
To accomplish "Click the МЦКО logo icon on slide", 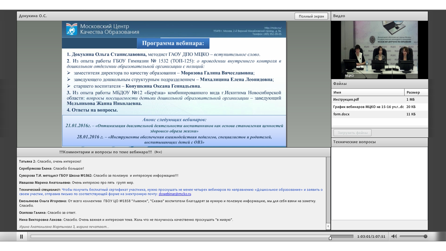I will [72, 29].
